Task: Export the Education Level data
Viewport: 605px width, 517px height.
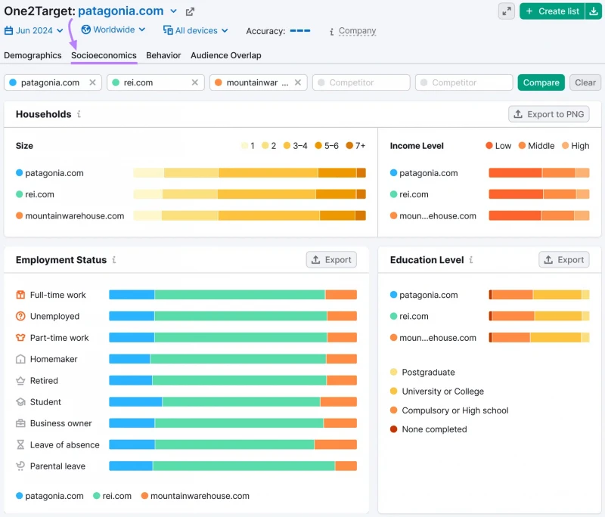Action: 564,260
